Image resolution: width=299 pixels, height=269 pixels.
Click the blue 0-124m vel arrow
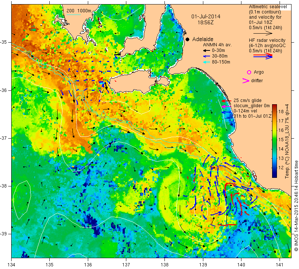[x=226, y=112]
